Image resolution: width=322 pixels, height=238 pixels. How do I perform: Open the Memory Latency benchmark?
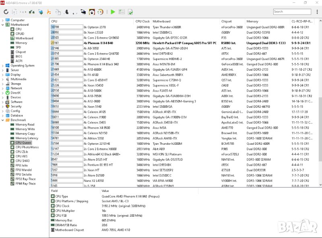[27, 138]
